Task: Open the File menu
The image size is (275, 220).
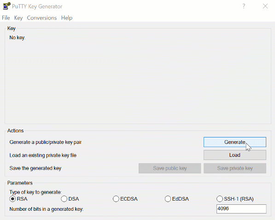Action: [x=6, y=18]
